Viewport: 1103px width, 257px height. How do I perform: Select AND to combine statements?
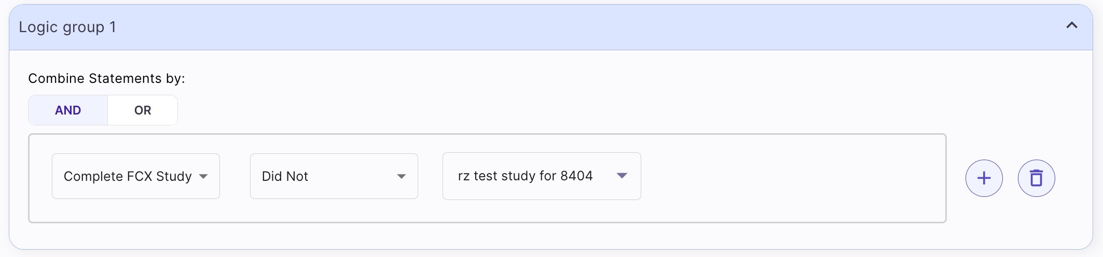tap(68, 110)
